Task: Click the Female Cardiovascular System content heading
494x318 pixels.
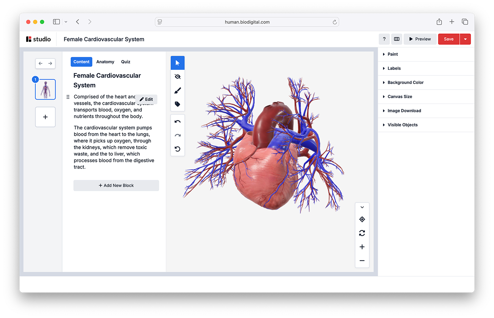Action: point(107,80)
